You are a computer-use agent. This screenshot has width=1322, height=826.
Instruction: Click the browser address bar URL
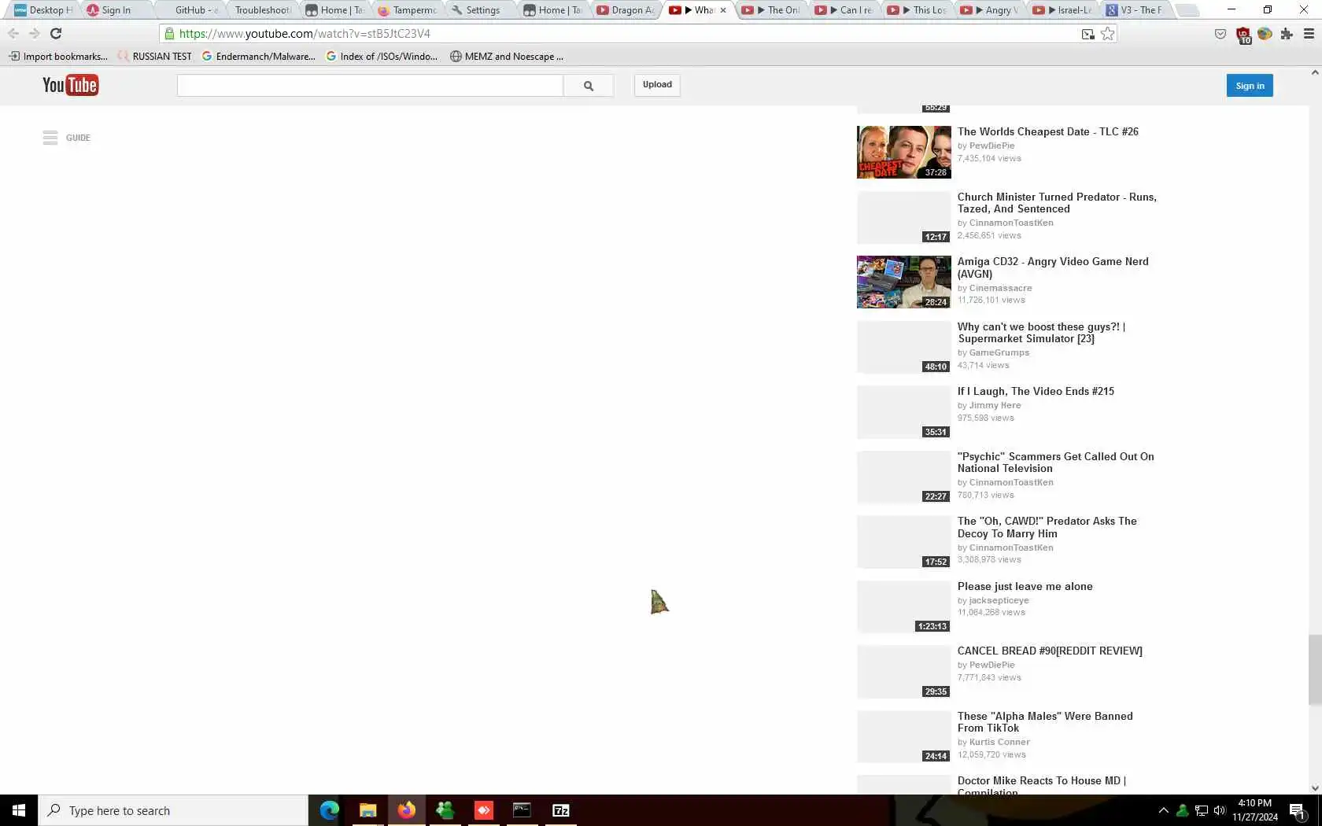coord(305,34)
